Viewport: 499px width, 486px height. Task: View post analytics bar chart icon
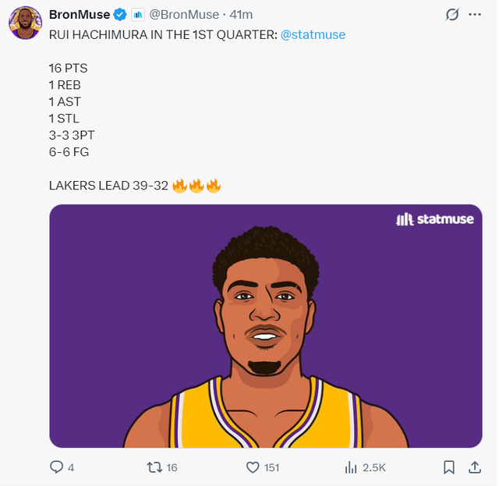pyautogui.click(x=351, y=467)
